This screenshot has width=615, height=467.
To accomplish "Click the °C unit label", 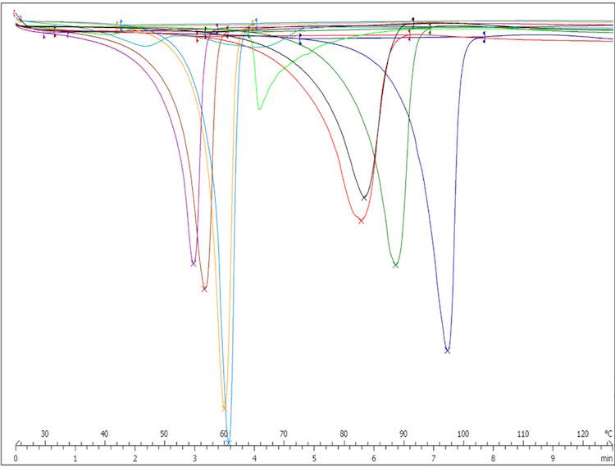I will click(x=607, y=433).
